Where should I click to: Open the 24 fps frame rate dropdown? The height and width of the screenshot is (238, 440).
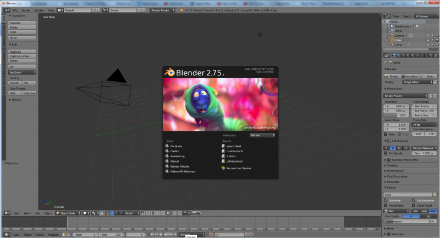click(x=424, y=124)
